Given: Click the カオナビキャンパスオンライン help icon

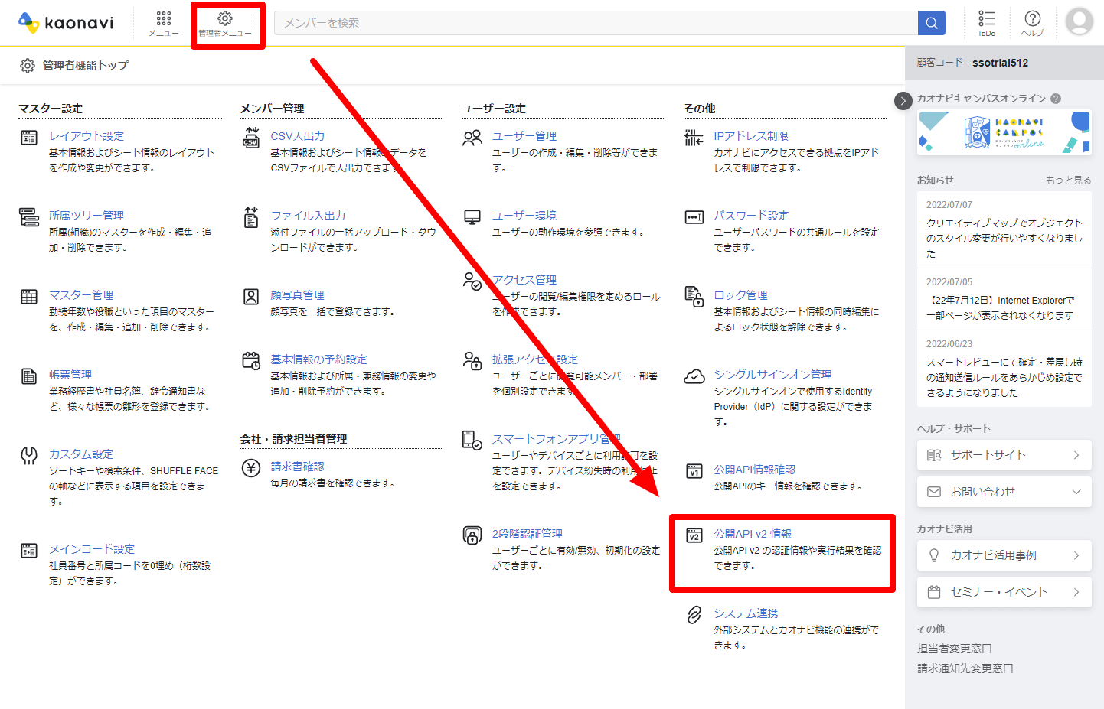Looking at the screenshot, I should 1056,99.
